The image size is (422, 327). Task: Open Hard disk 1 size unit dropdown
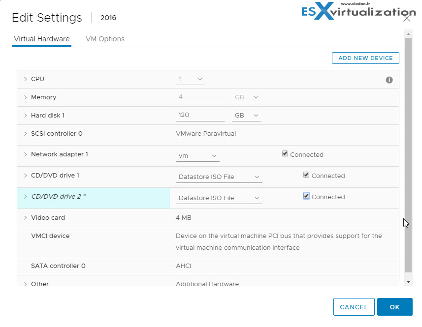246,116
